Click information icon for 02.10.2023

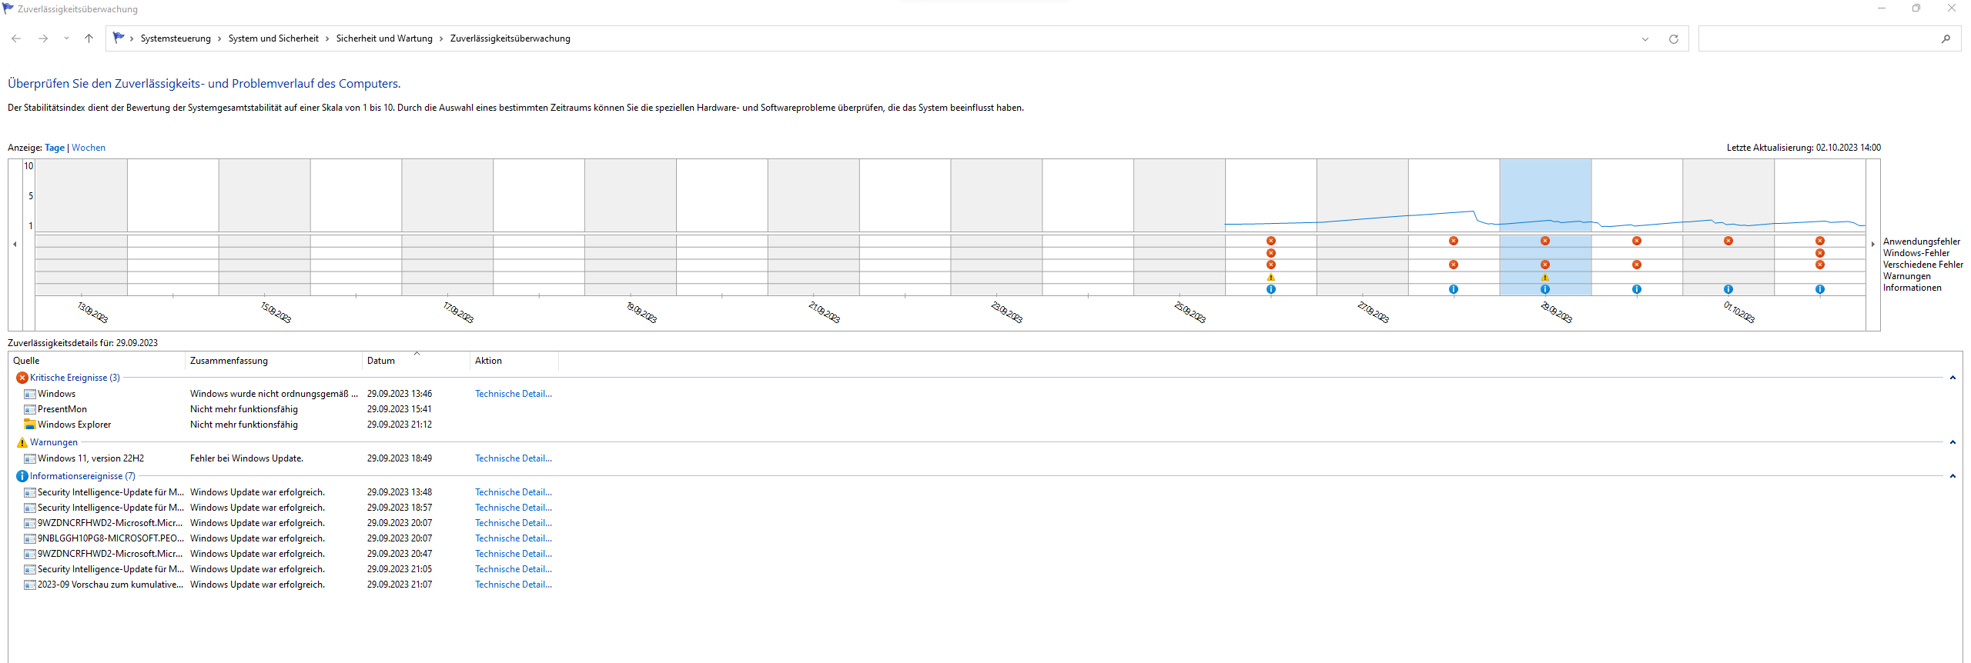pyautogui.click(x=1820, y=289)
